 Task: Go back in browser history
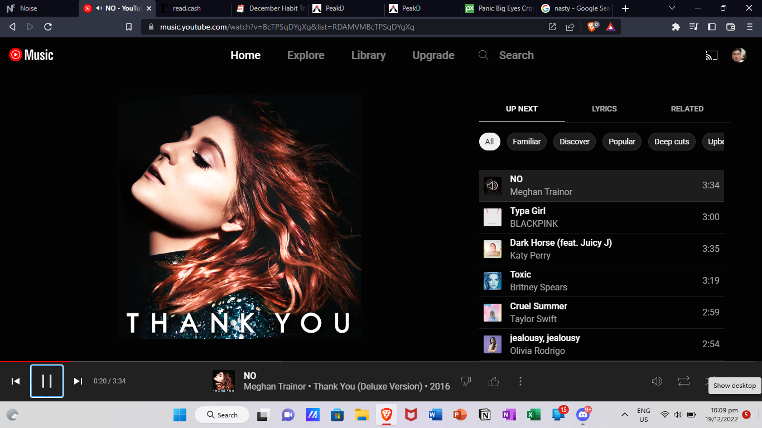(x=12, y=27)
